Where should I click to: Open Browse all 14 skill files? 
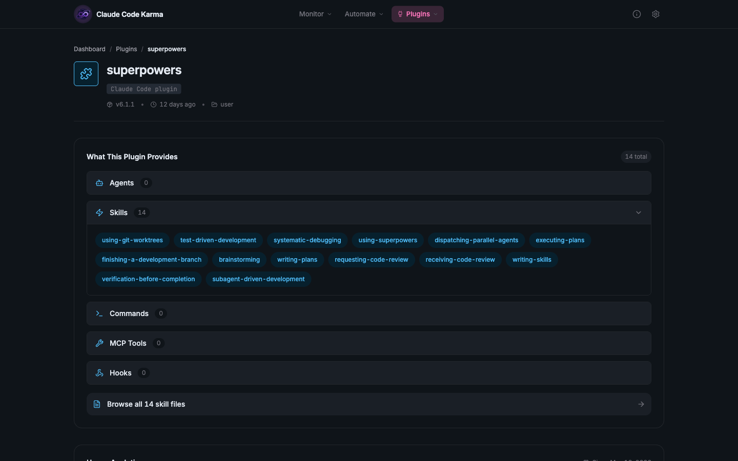point(369,404)
